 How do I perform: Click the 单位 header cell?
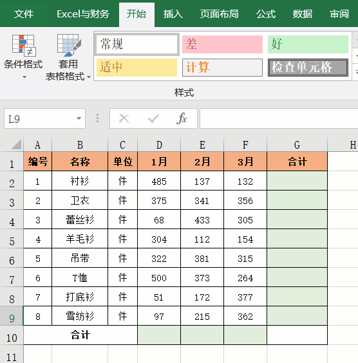point(122,162)
